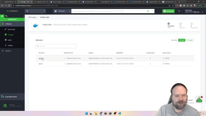Click the downloads count icon

click(192, 24)
